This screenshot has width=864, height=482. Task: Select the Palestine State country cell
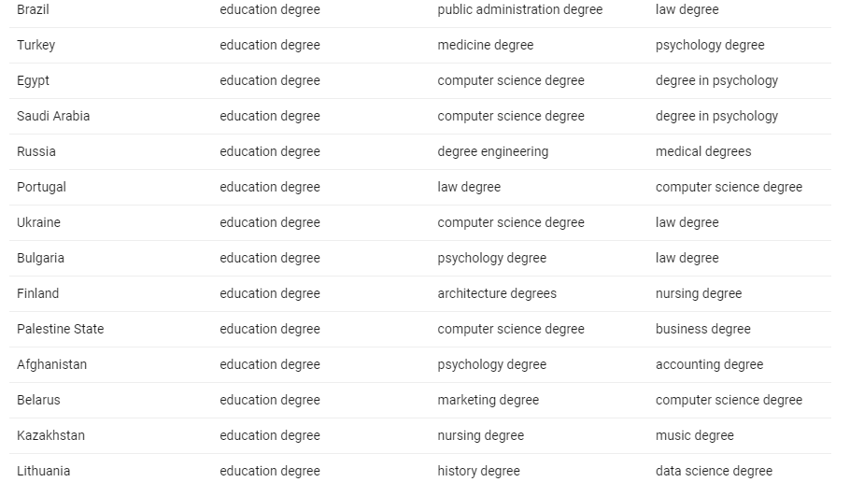click(x=60, y=329)
